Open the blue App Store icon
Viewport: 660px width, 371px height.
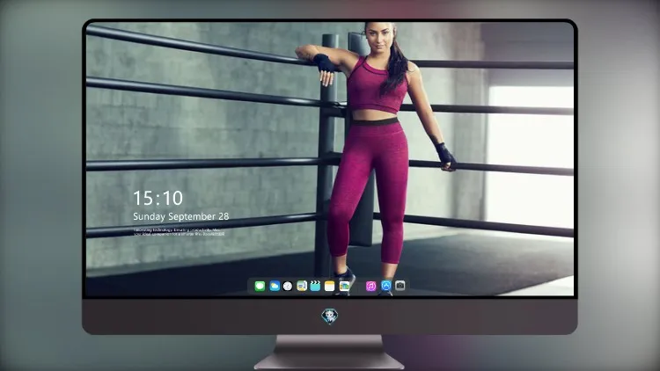tap(386, 286)
